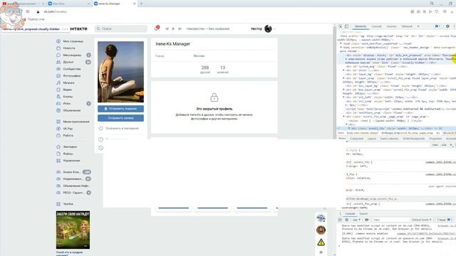Toggle the DevTools device toolbar icon
Viewport: 456px width, 256px height.
click(347, 26)
